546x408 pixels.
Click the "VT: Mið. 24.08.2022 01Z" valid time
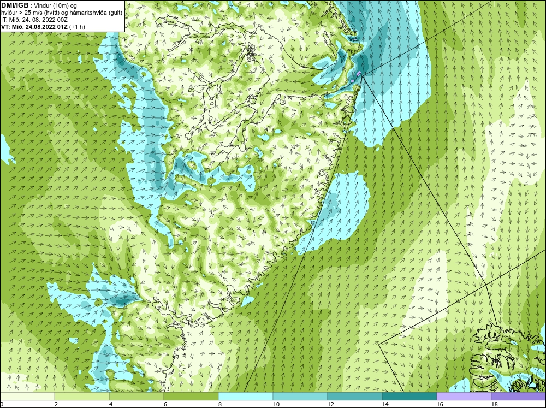34,26
